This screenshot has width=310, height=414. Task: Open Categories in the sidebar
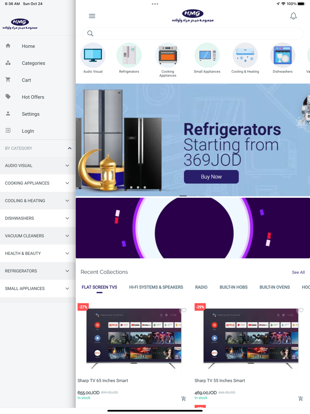[x=34, y=63]
